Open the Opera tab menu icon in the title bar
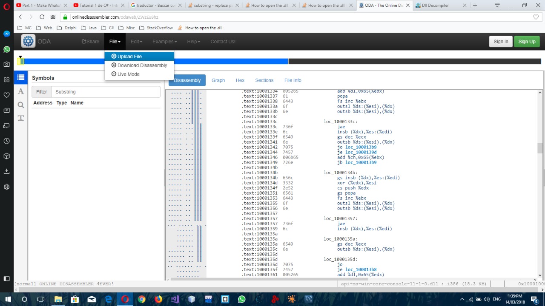The width and height of the screenshot is (545, 306). pos(497,6)
